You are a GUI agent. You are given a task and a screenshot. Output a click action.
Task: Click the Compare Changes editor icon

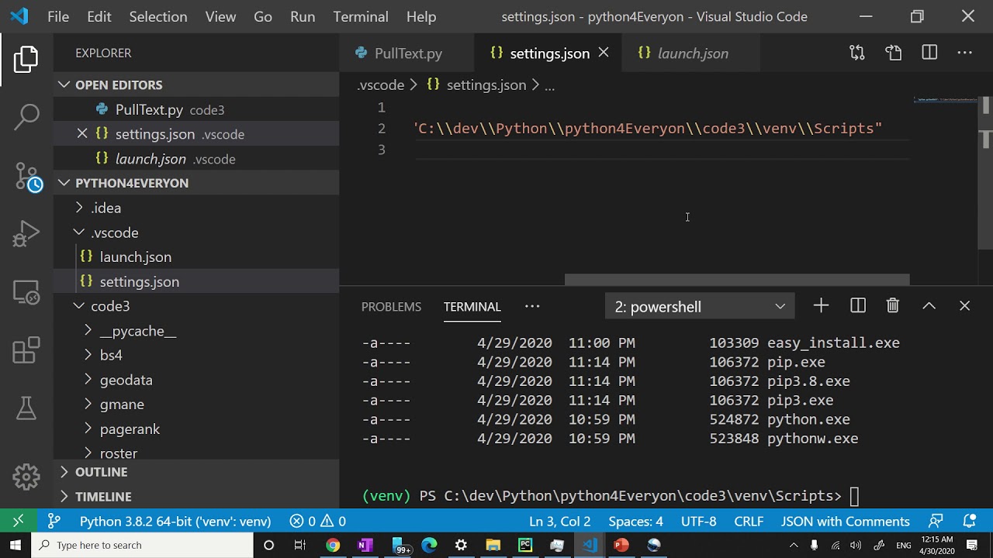[x=857, y=53]
